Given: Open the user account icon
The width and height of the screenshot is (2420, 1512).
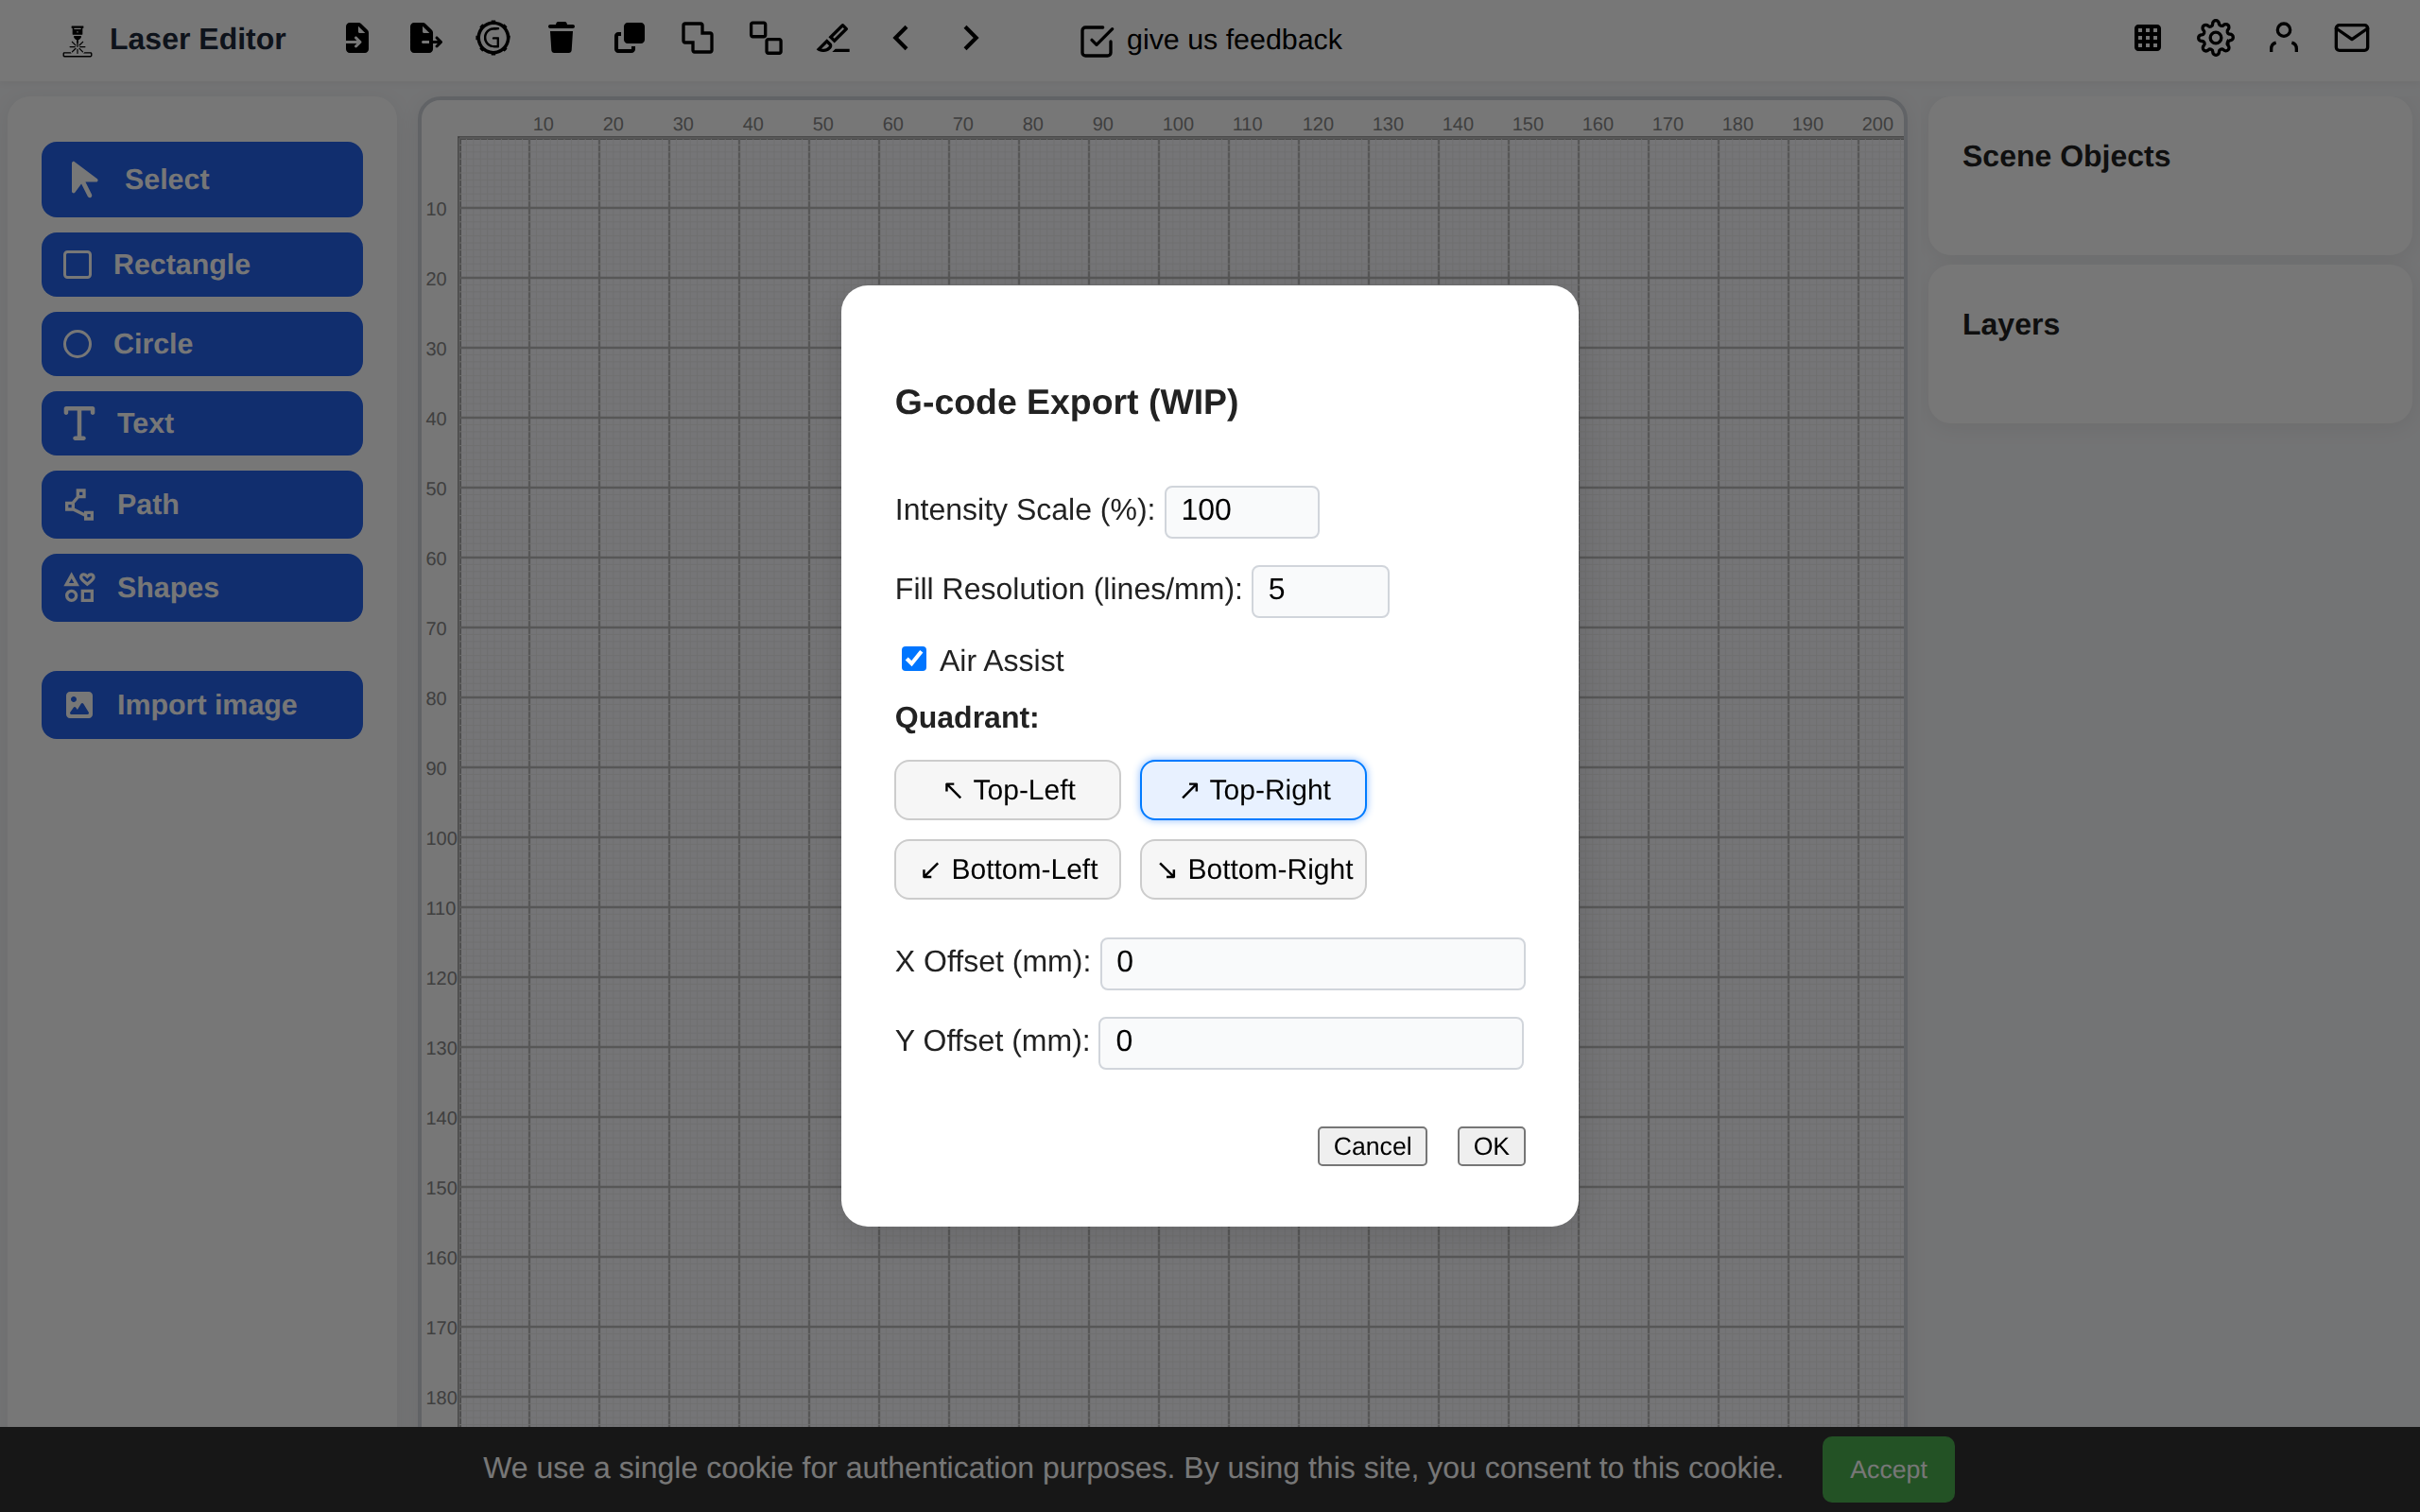Looking at the screenshot, I should [2283, 39].
